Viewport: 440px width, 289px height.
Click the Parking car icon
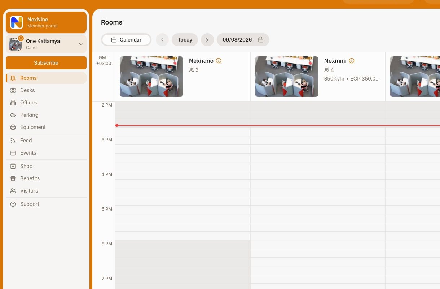13,115
